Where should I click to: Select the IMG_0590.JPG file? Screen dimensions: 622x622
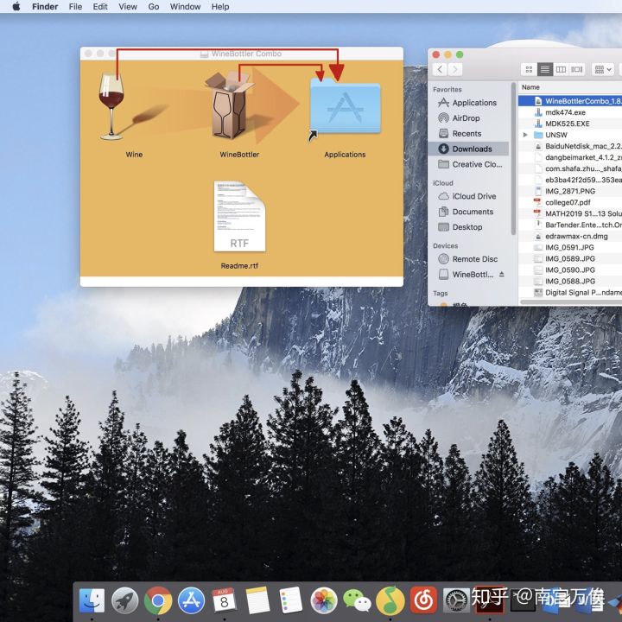(x=570, y=270)
